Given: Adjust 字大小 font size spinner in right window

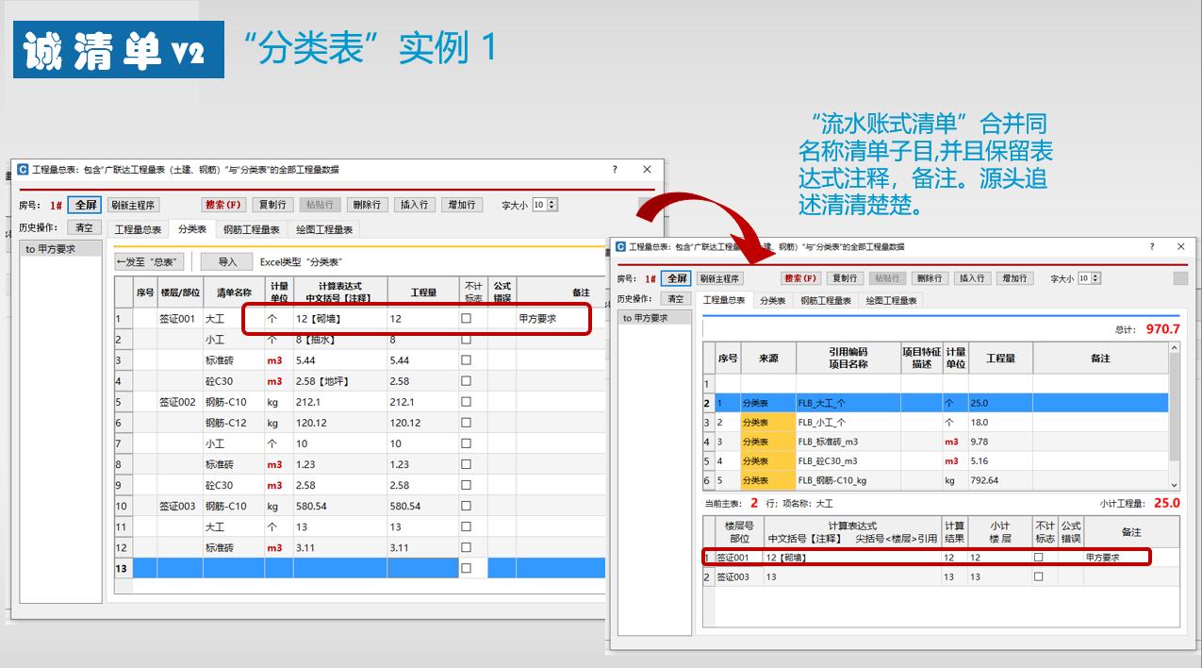Looking at the screenshot, I should pyautogui.click(x=1089, y=278).
